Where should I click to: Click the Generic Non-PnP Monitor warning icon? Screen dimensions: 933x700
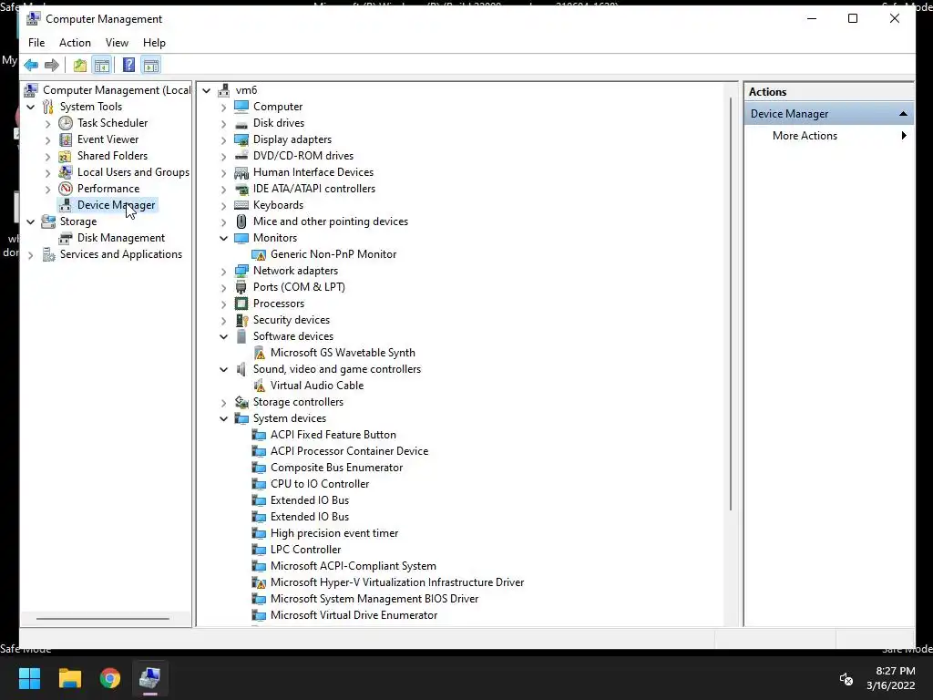tap(259, 255)
